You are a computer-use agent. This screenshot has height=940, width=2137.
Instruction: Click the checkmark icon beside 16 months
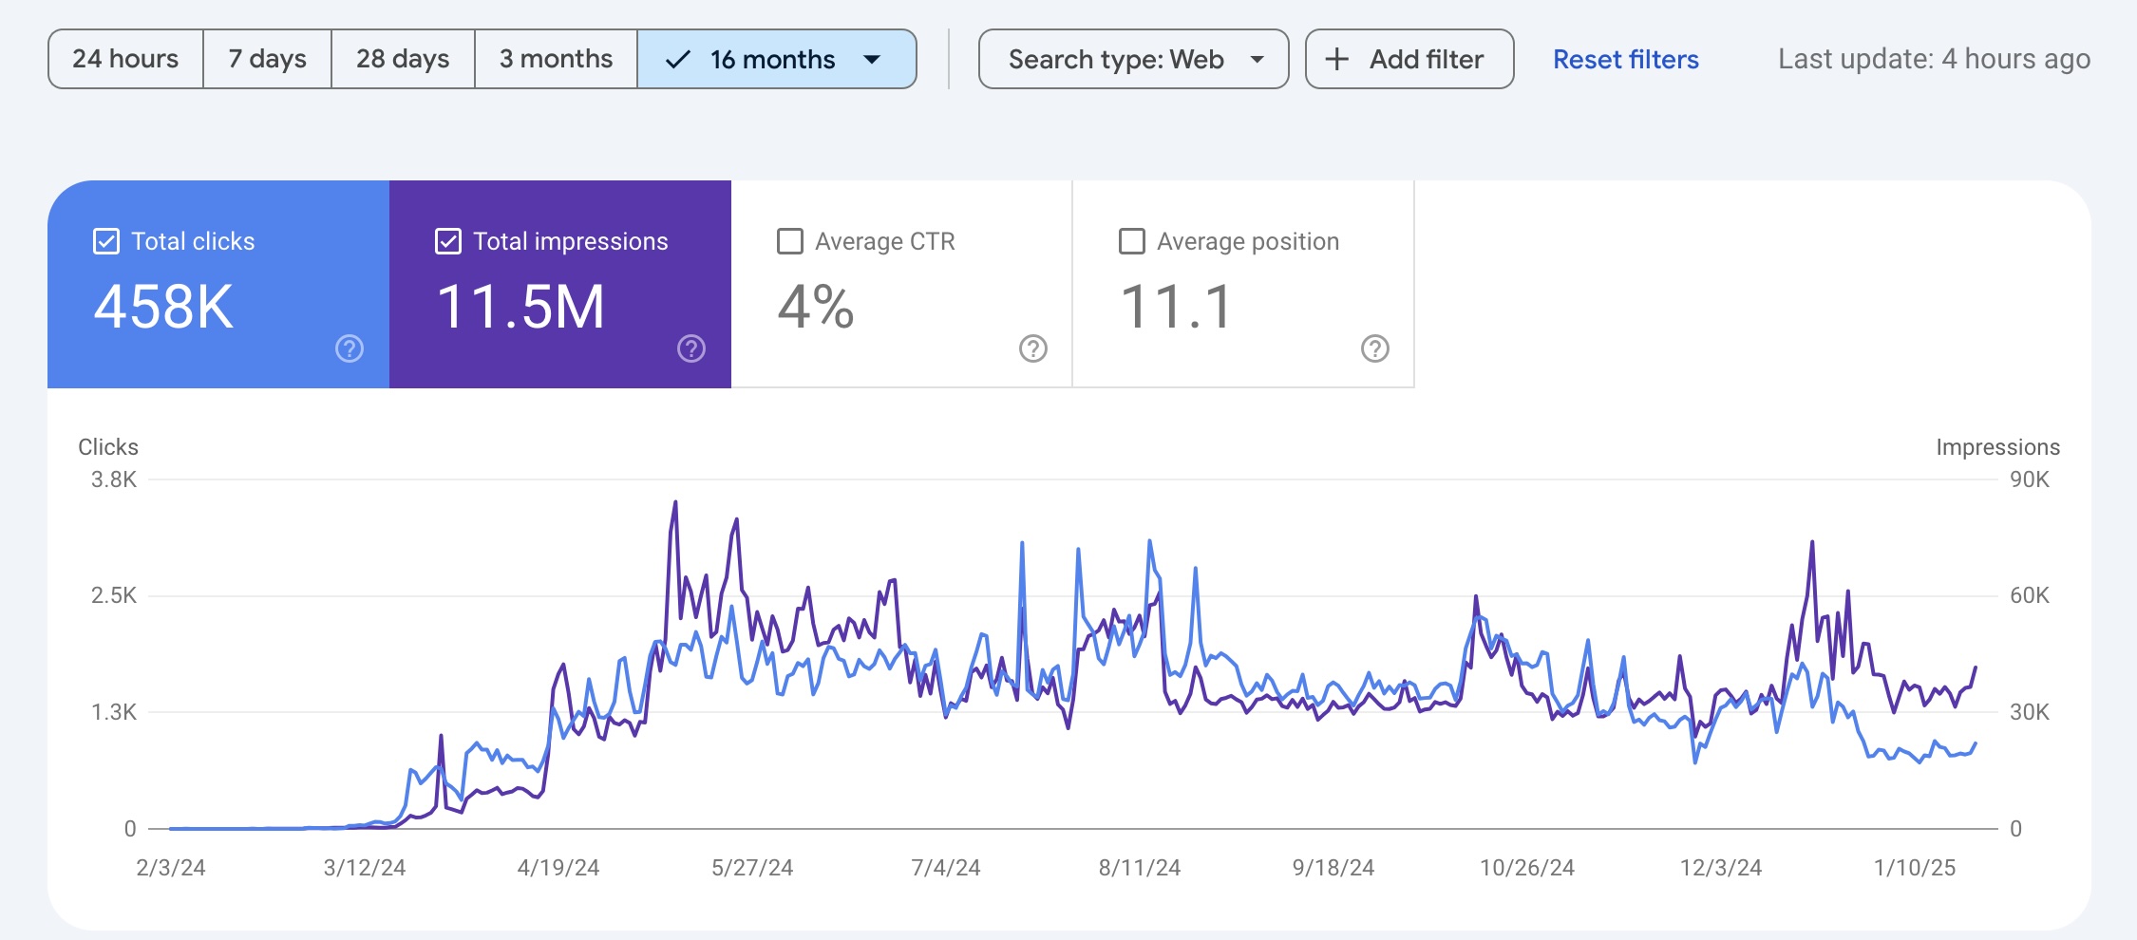coord(677,60)
